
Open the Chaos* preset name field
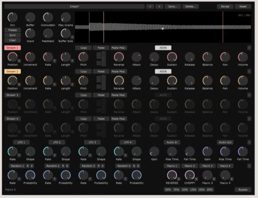[x=74, y=6]
